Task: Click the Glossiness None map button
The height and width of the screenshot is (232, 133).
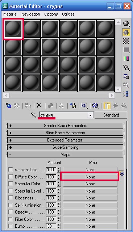Action: coord(90,198)
